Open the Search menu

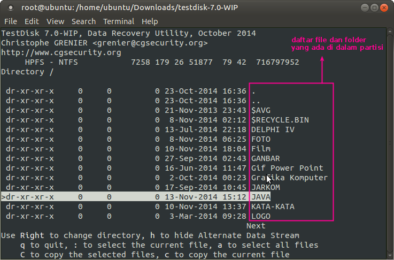(83, 21)
